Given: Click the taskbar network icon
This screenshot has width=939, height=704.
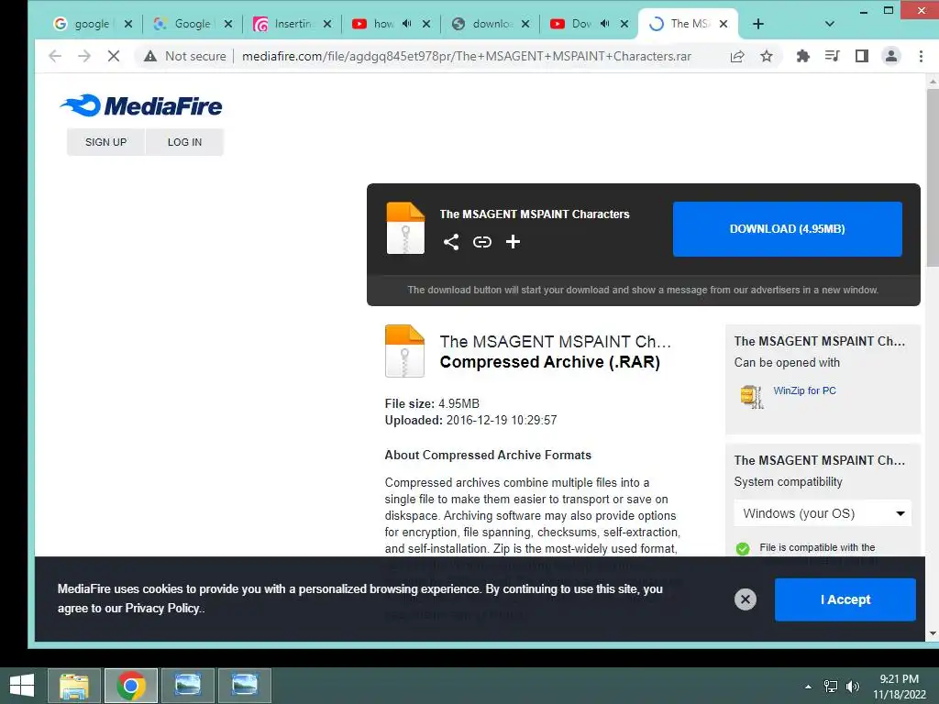Looking at the screenshot, I should pos(831,687).
